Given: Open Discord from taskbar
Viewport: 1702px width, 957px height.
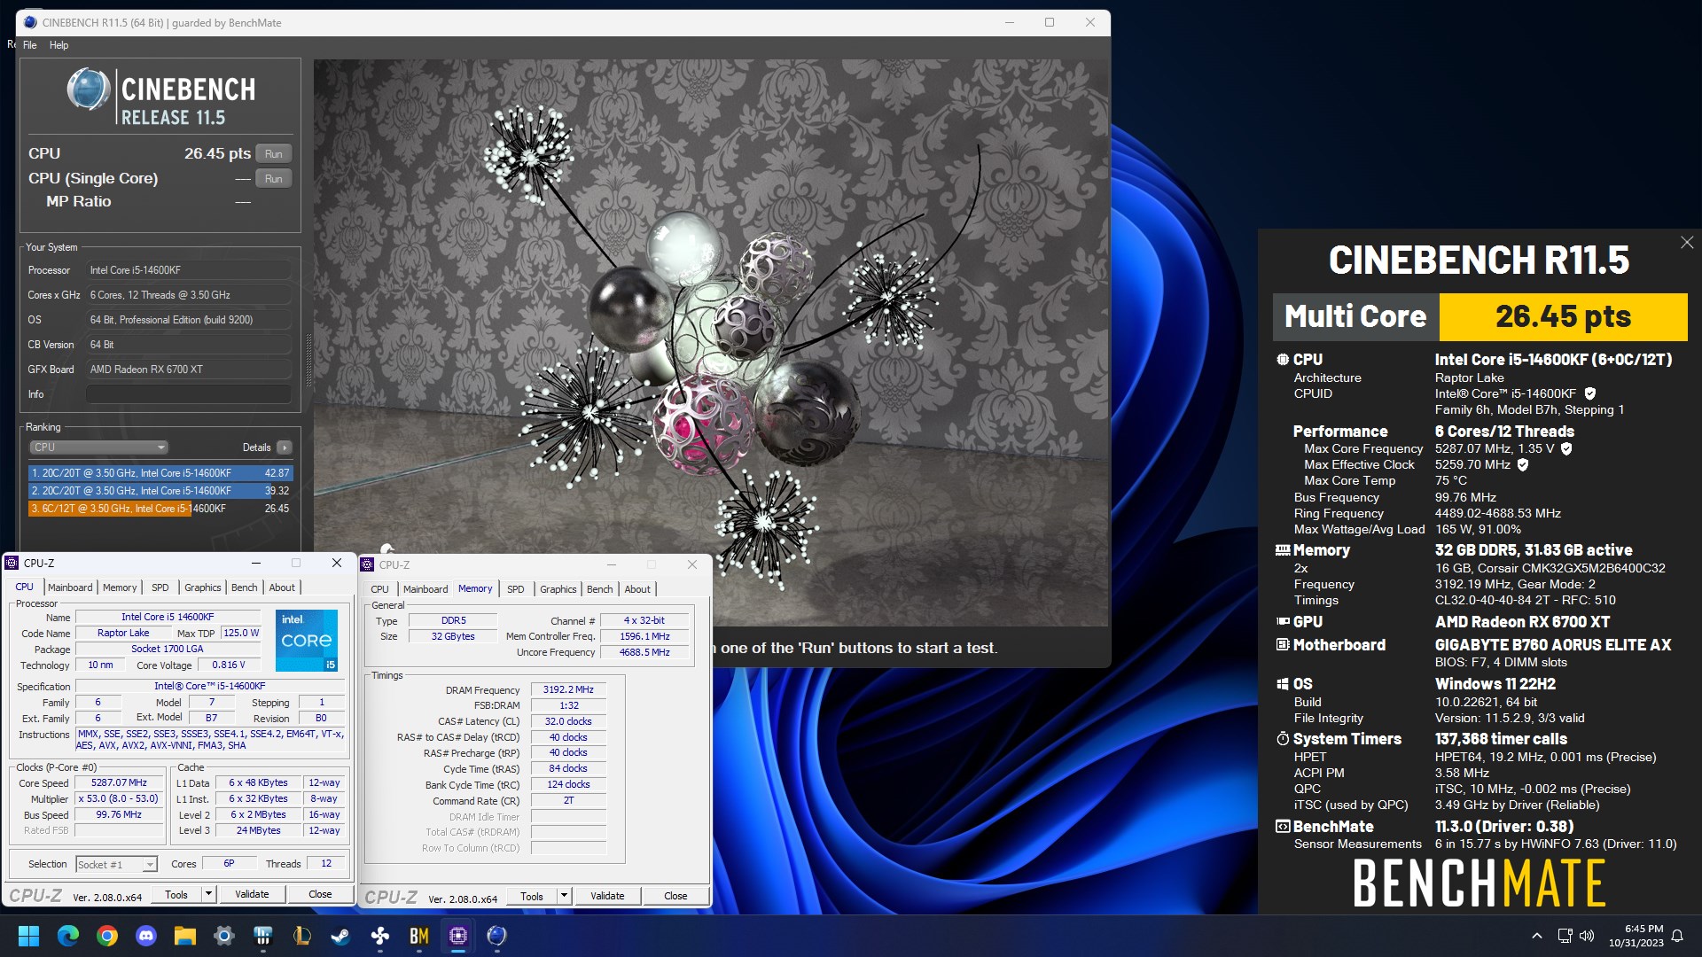Looking at the screenshot, I should pos(146,936).
